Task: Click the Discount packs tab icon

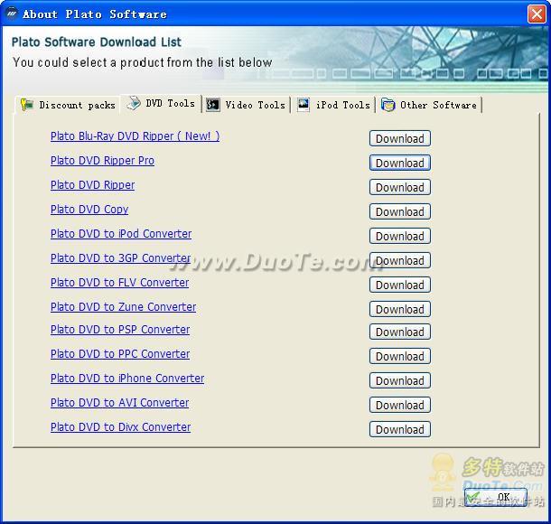Action: (27, 105)
